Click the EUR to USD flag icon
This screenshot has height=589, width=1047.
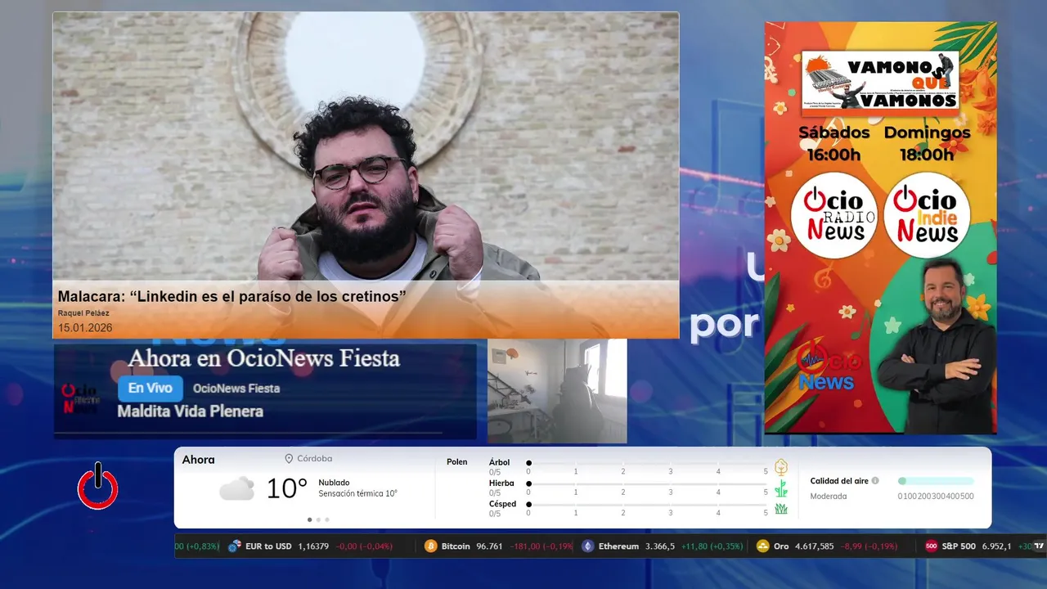[235, 546]
